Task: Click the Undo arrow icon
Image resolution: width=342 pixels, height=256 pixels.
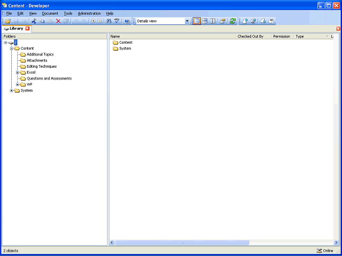Action: click(76, 21)
